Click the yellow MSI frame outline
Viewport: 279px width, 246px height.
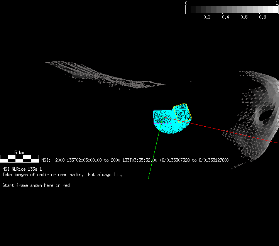[183, 113]
